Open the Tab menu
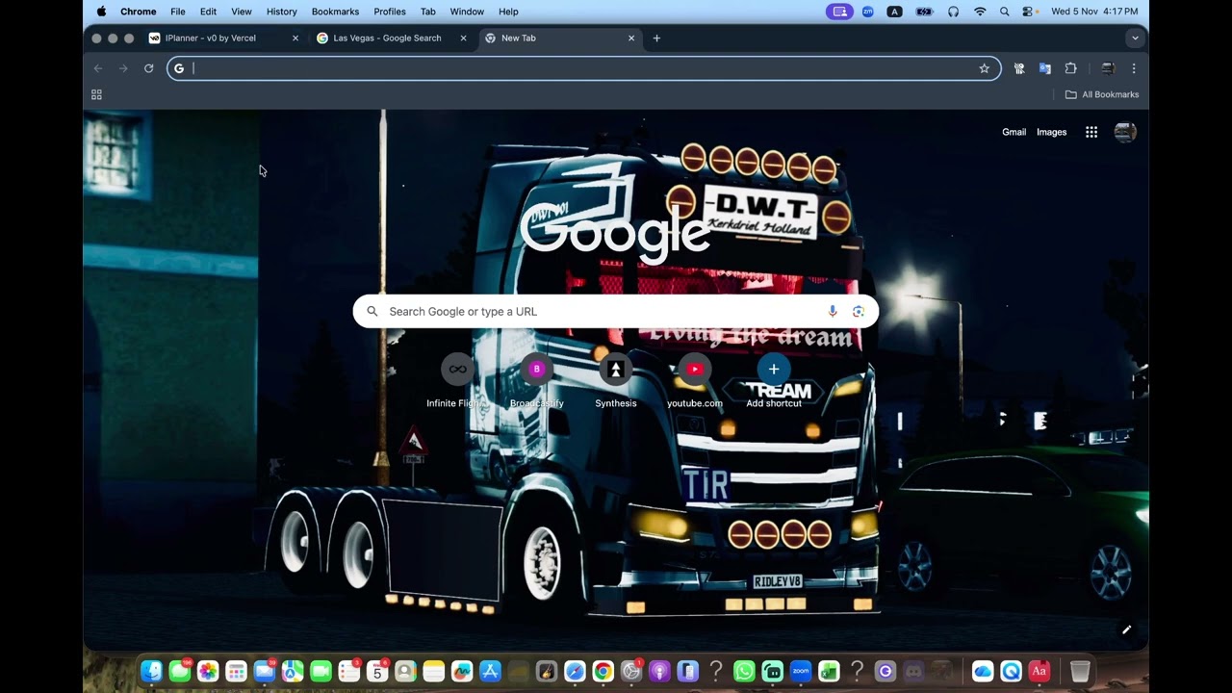Screen dimensions: 1232x693 coord(428,12)
